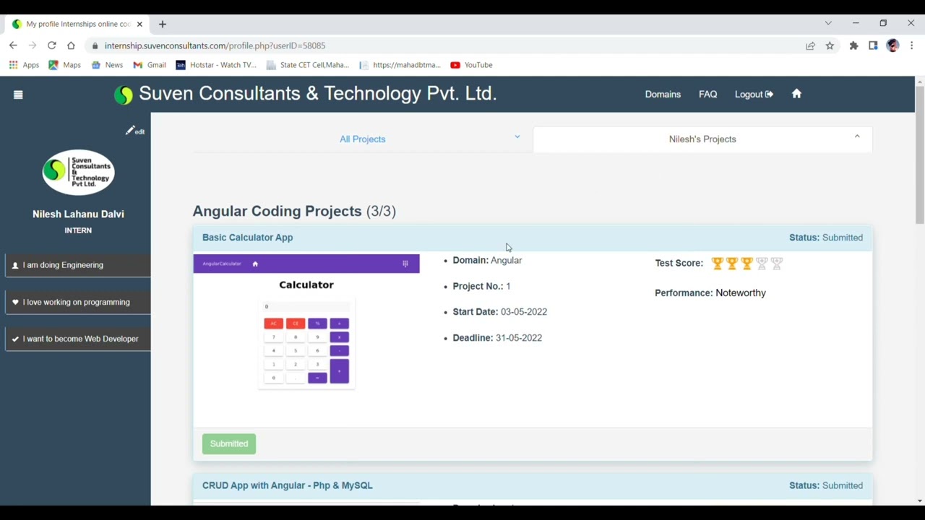Open the Gmail bookmark

(150, 65)
